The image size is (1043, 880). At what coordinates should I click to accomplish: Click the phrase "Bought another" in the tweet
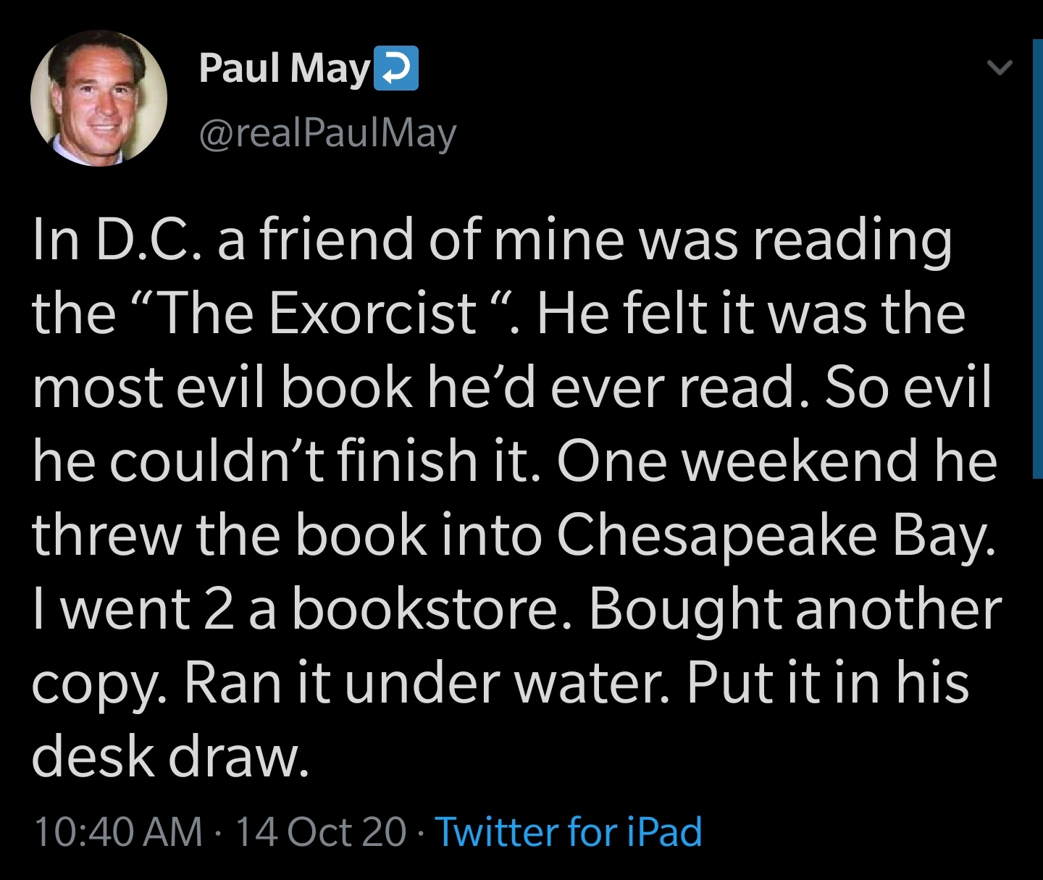tap(795, 610)
